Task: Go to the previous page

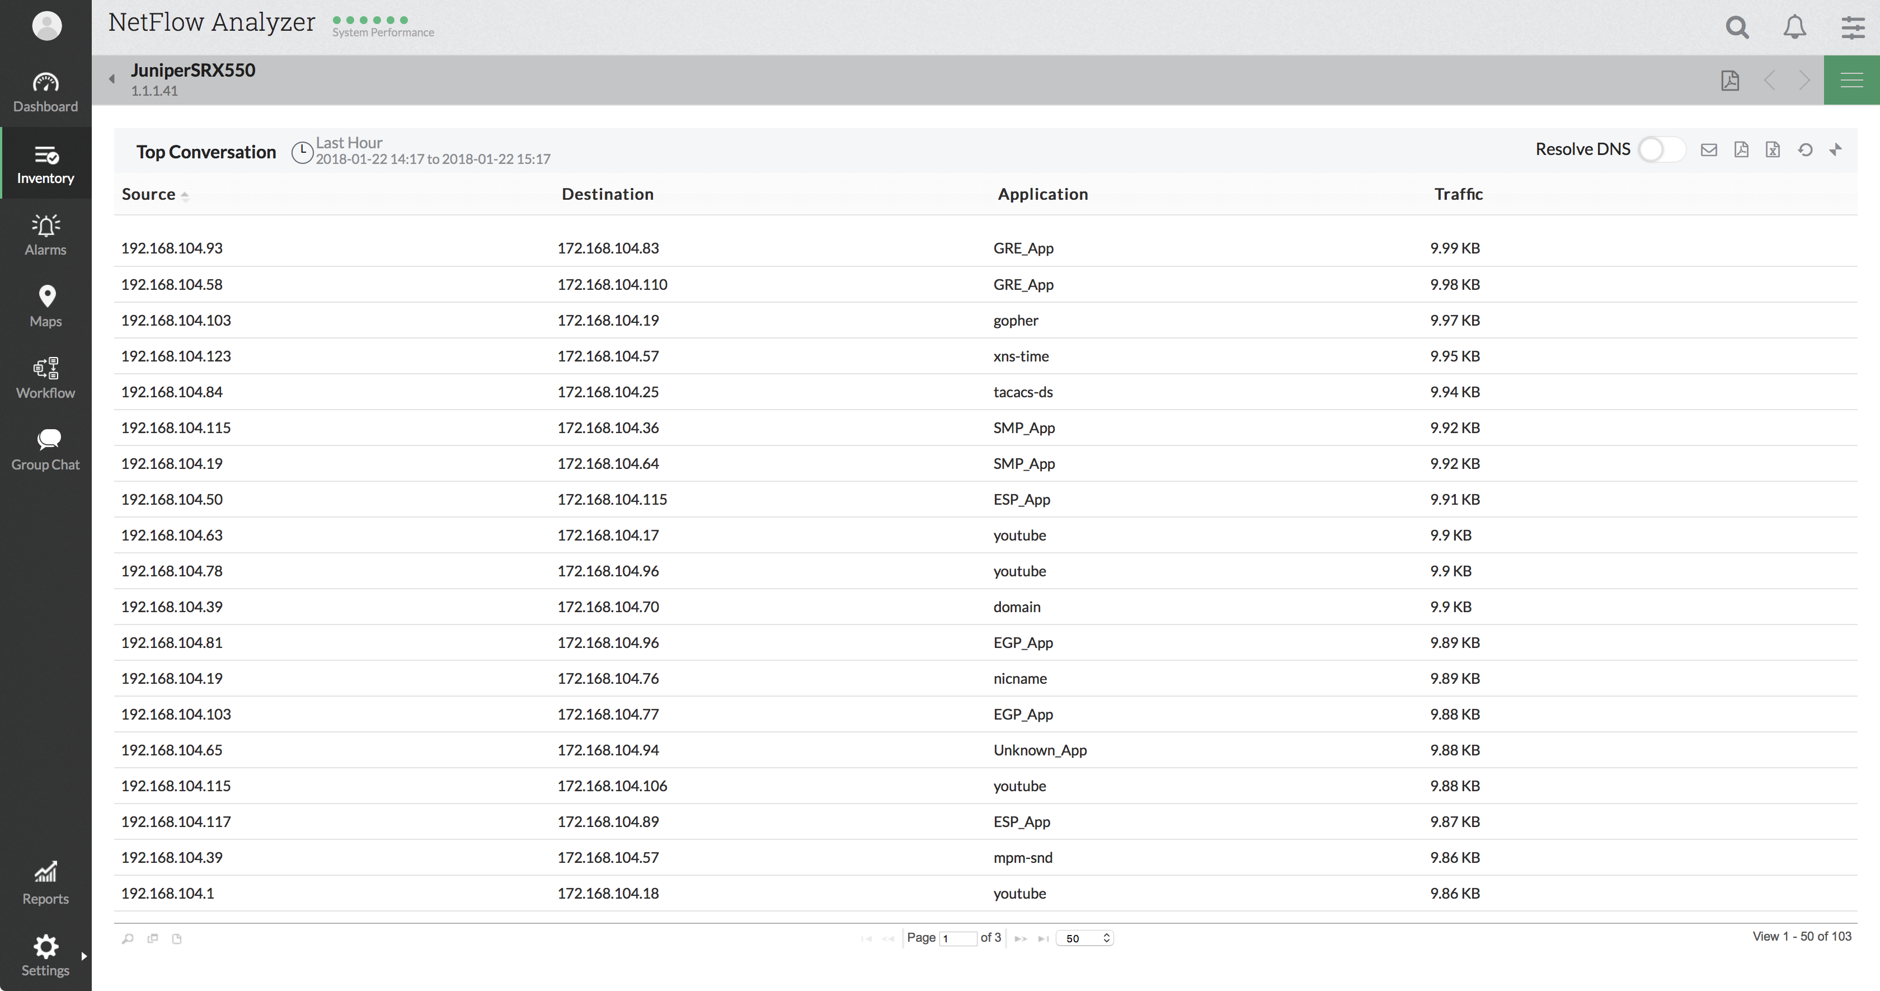Action: click(x=888, y=938)
